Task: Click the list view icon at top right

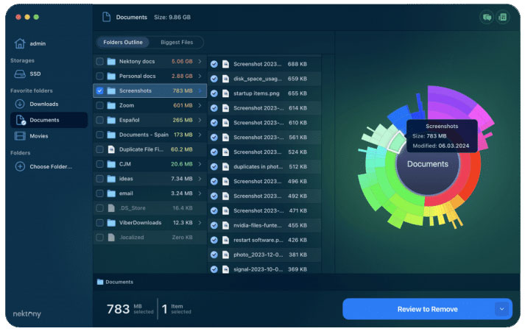Action: click(x=503, y=17)
